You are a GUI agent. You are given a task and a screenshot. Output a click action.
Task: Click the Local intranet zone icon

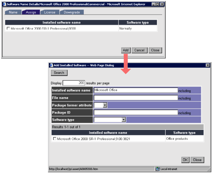coord(158,169)
